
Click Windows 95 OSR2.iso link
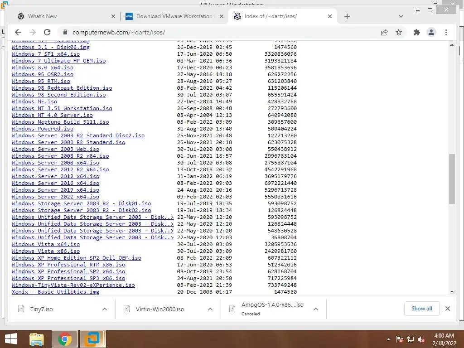tap(42, 75)
